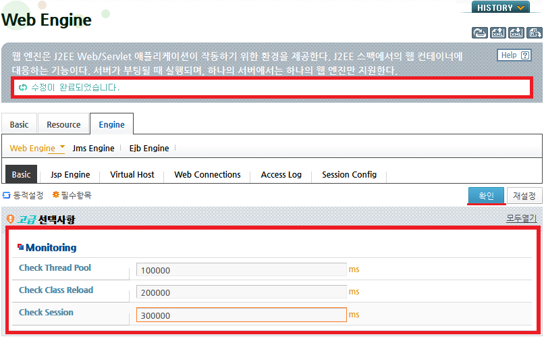Viewport: 544px width, 339px height.
Task: Open the Web Connections sub-tab
Action: (x=207, y=174)
